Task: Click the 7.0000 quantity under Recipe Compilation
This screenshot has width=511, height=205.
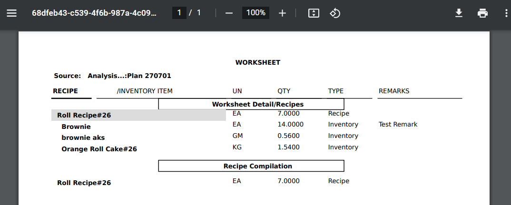Action: click(x=288, y=181)
